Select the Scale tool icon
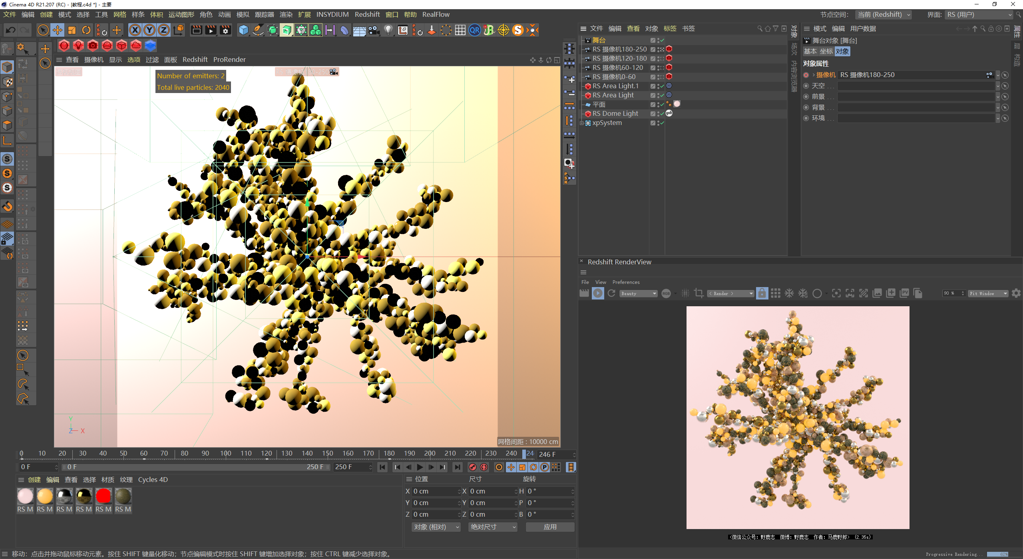The height and width of the screenshot is (559, 1023). point(72,30)
